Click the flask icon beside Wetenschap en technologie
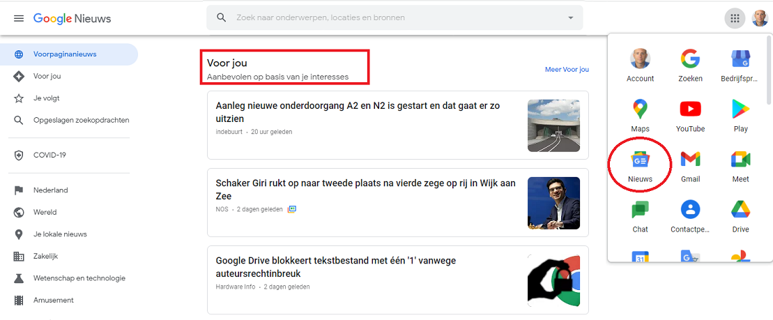 (19, 278)
